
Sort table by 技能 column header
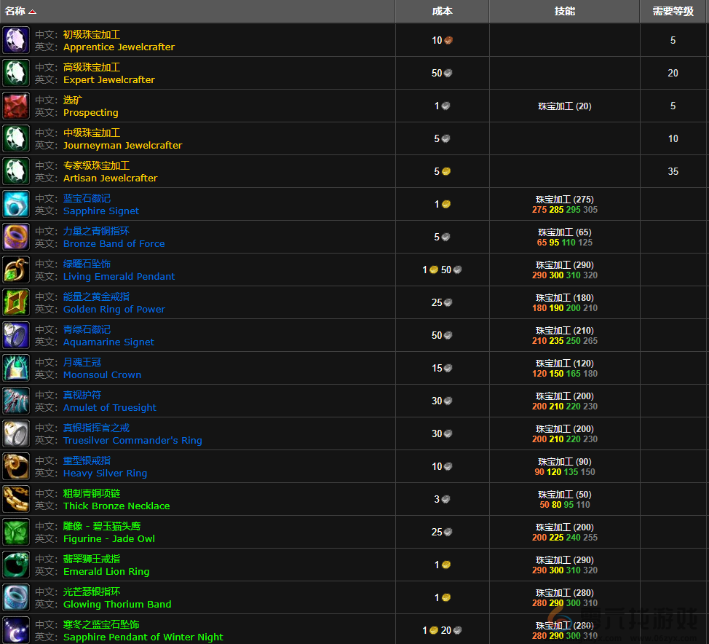(564, 11)
